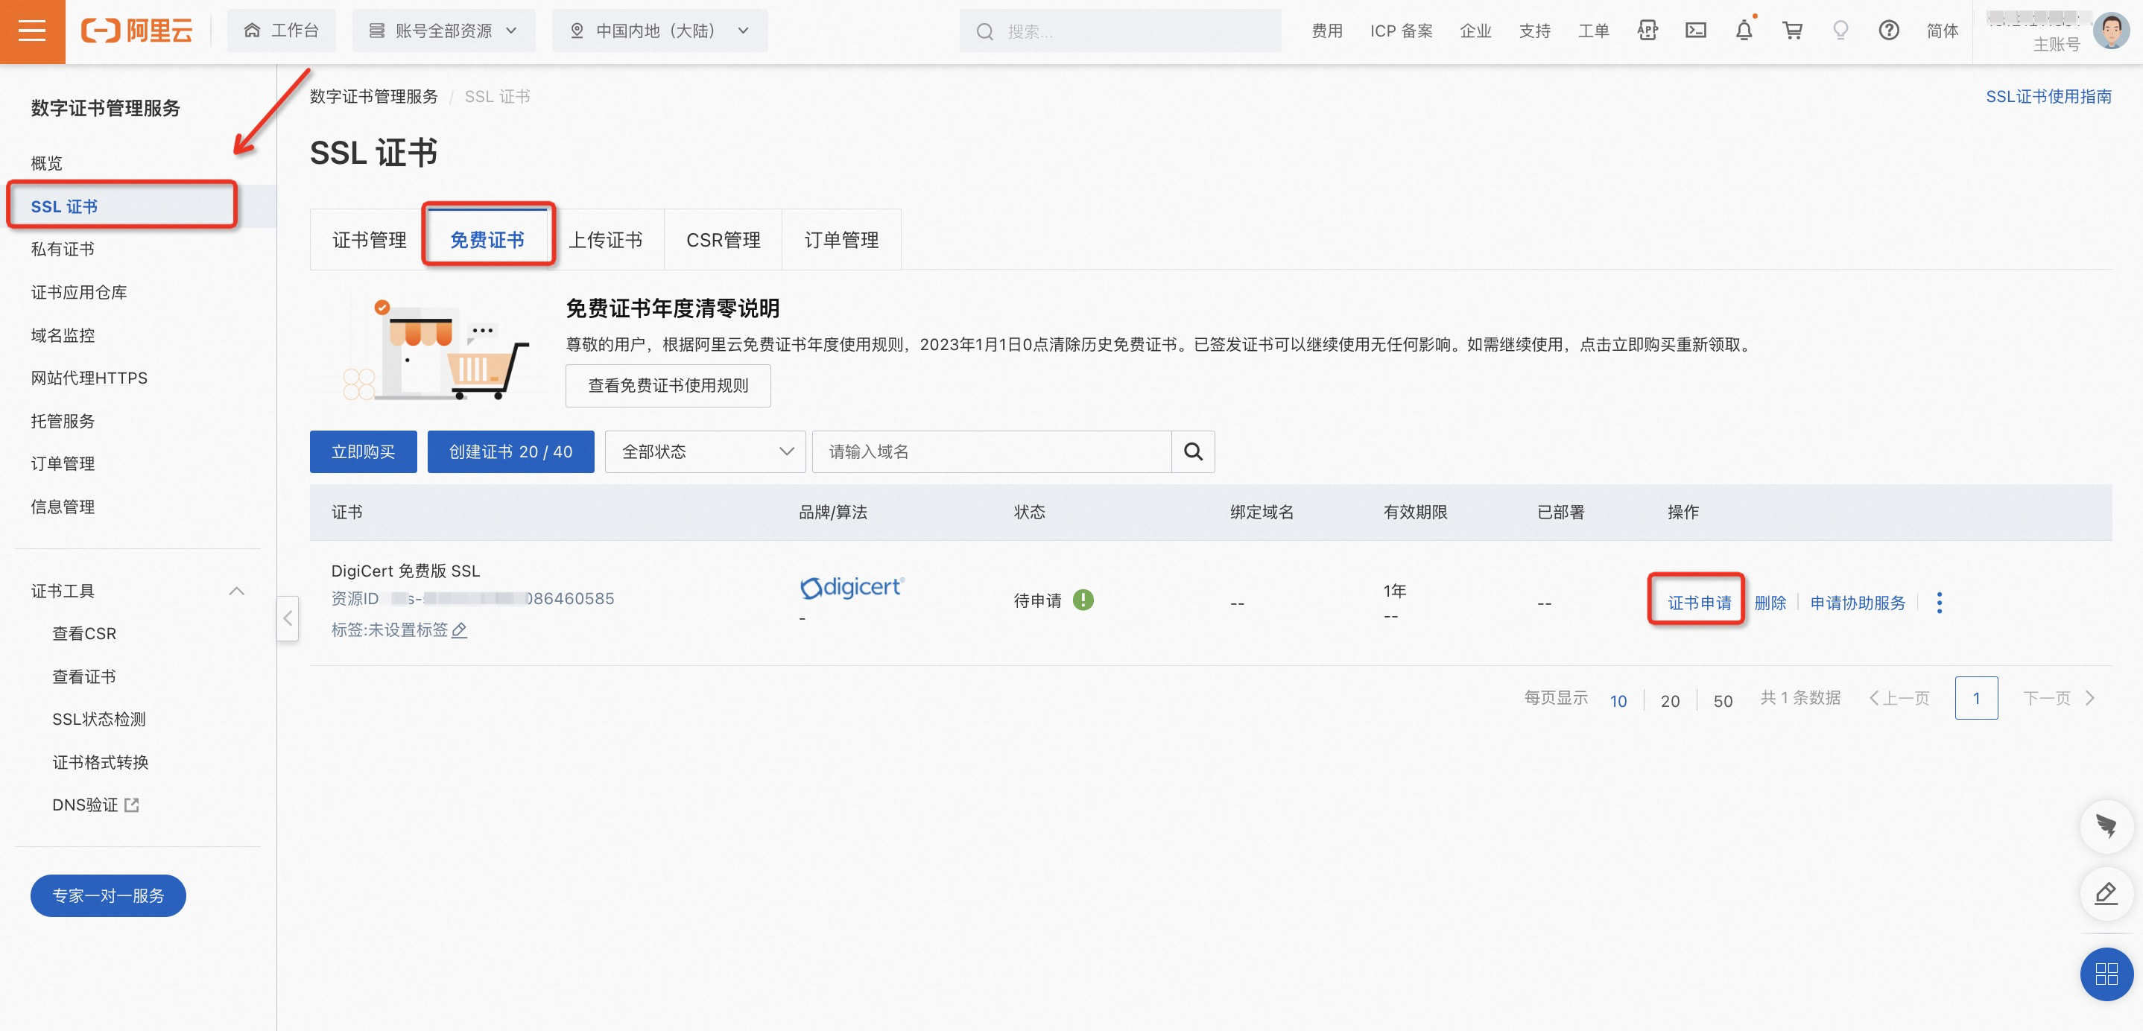Click the Alibaba Cloud logo
This screenshot has height=1031, width=2143.
pos(137,31)
